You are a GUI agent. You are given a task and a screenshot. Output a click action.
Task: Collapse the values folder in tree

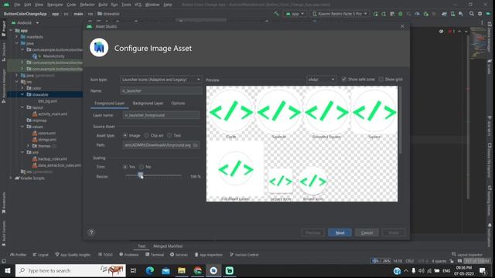[22, 127]
